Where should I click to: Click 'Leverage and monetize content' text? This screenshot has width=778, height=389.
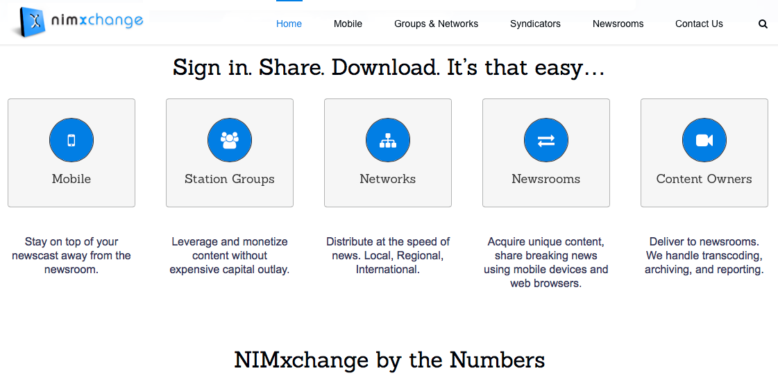[x=230, y=256]
